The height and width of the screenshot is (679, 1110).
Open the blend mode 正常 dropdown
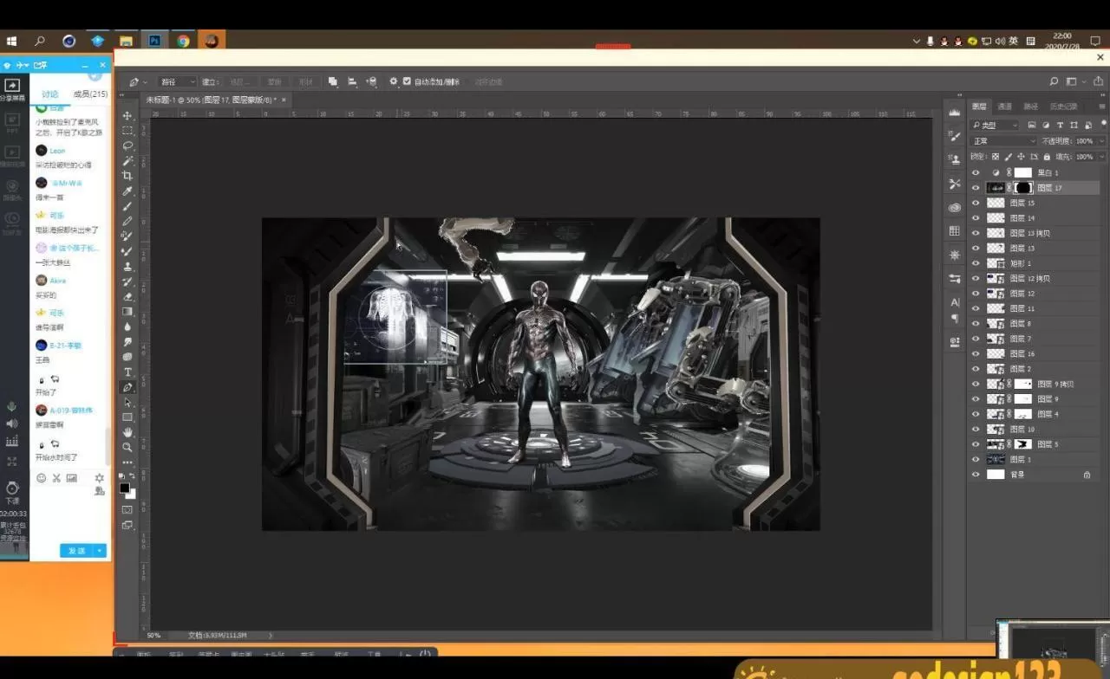click(x=1003, y=141)
